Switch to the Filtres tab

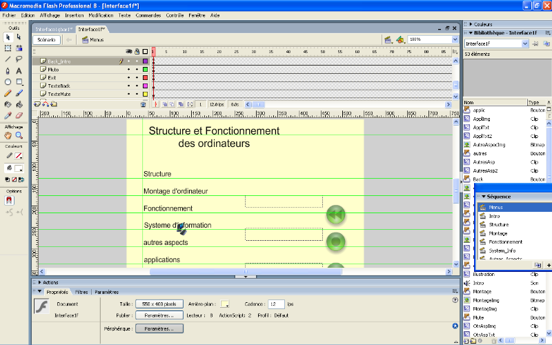point(81,292)
